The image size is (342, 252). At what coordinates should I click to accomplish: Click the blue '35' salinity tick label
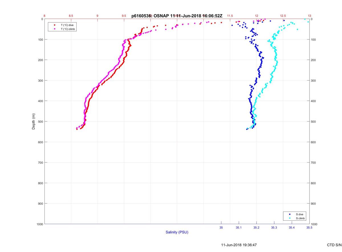coord(221,228)
